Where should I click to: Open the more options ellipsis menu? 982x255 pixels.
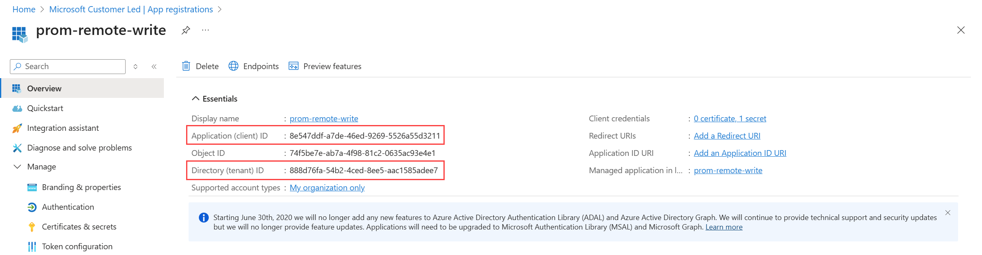(205, 30)
